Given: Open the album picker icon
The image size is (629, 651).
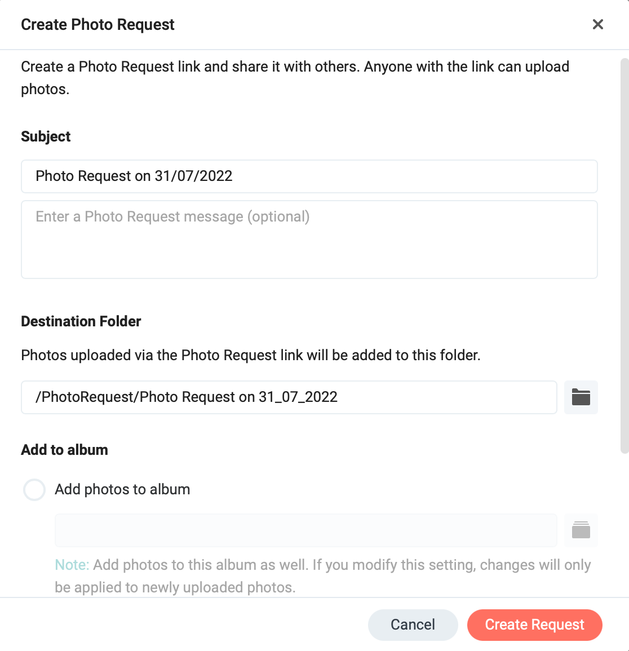Looking at the screenshot, I should click(x=581, y=530).
